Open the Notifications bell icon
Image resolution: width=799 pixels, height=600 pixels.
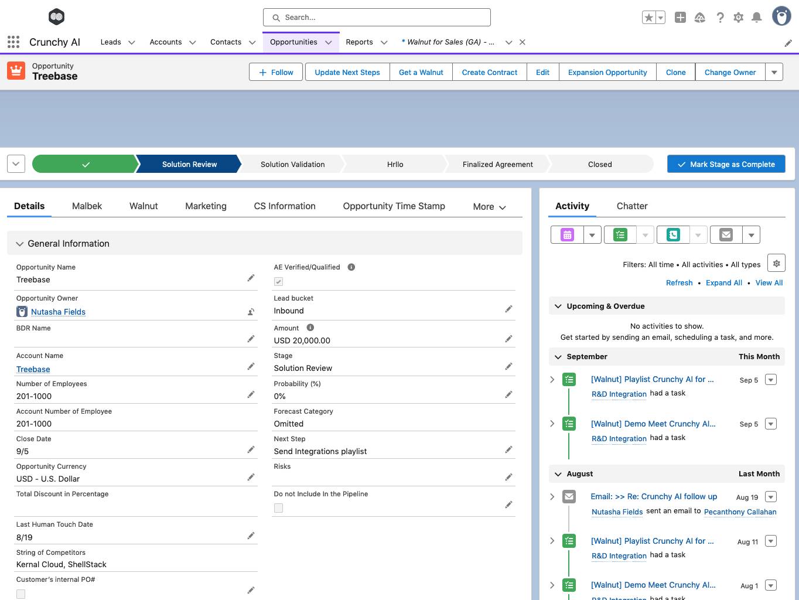pyautogui.click(x=757, y=18)
